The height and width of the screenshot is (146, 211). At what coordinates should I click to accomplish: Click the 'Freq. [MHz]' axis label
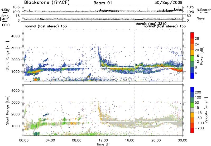pos(5,18)
